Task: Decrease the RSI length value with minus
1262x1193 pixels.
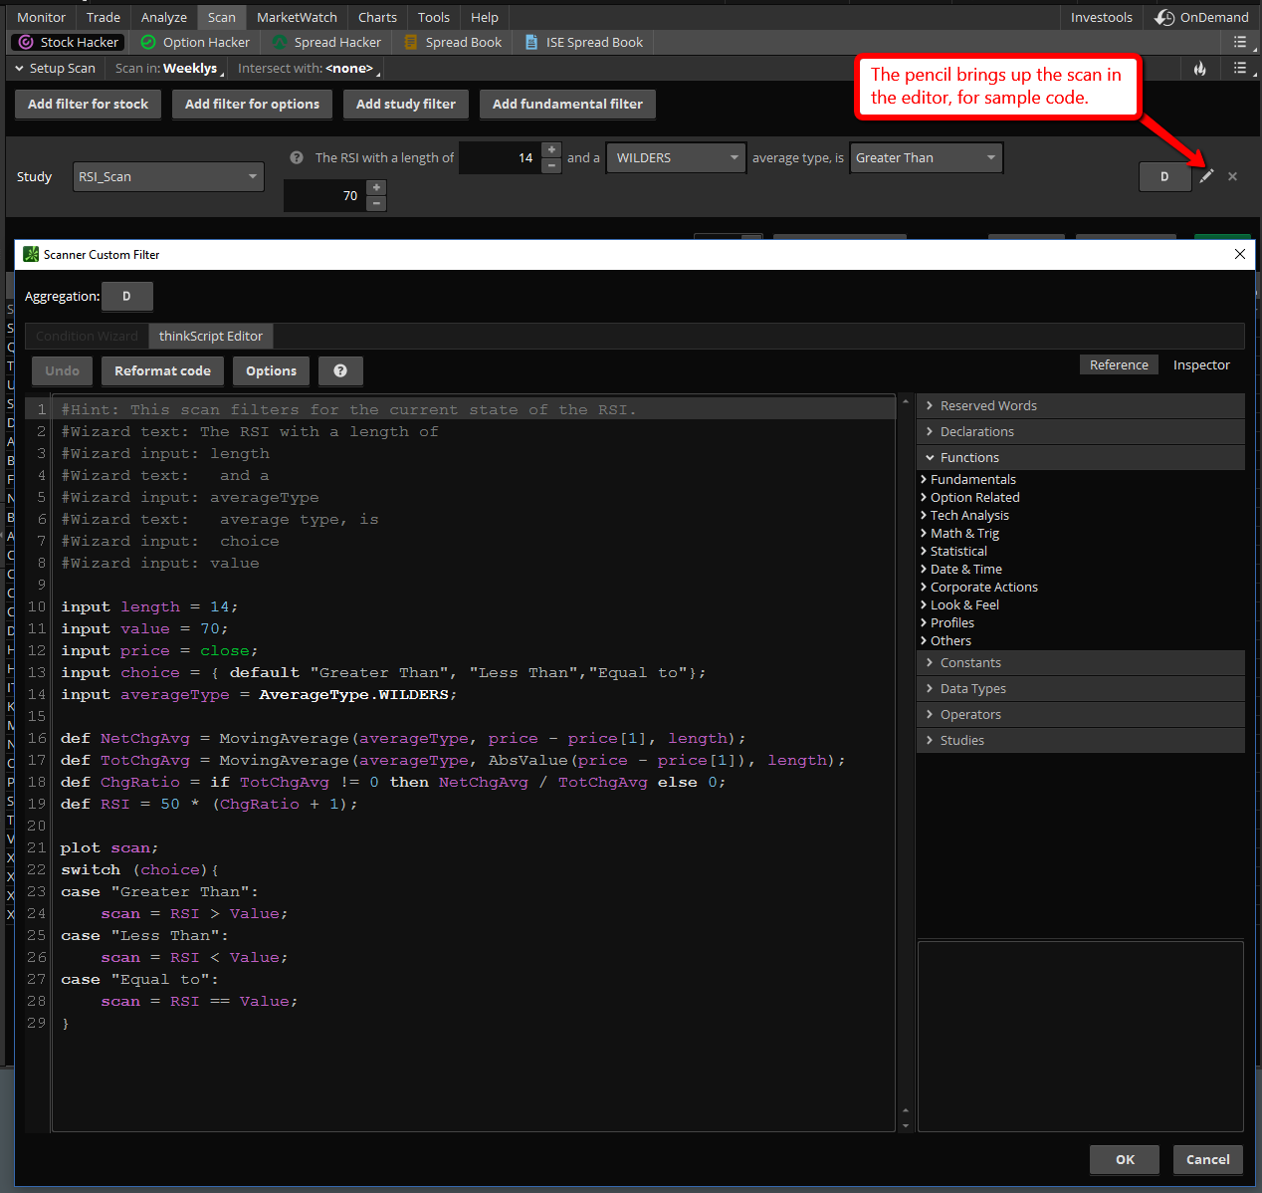Action: 551,165
